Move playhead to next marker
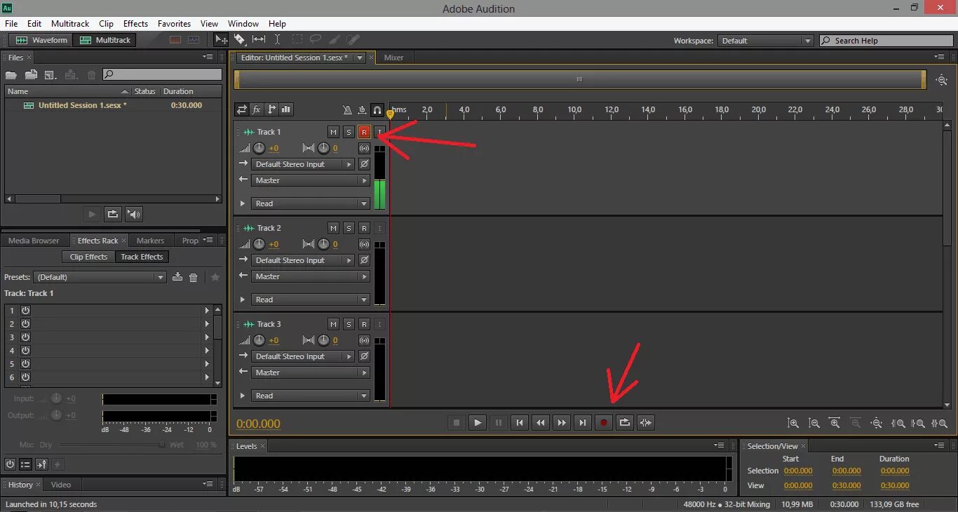The width and height of the screenshot is (958, 512). 583,422
